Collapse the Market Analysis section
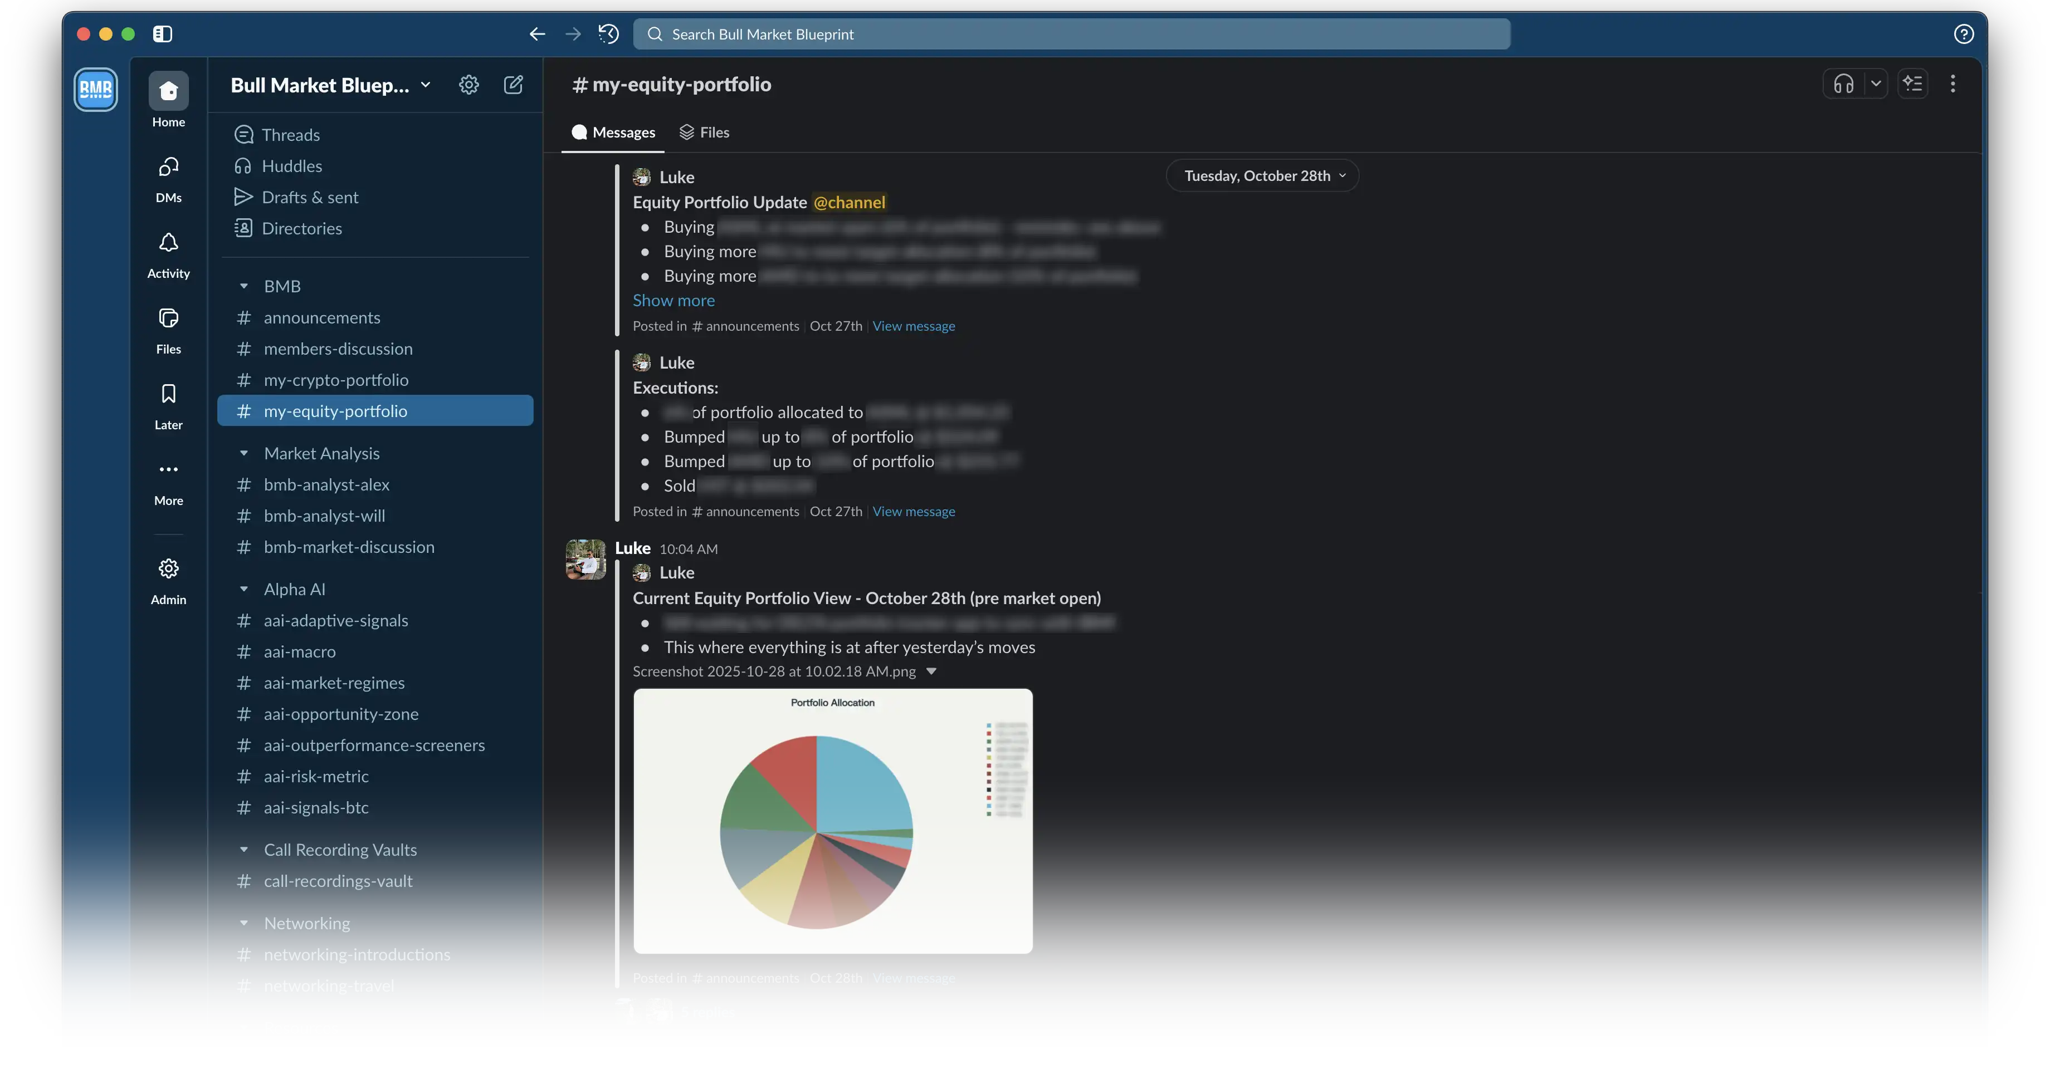Screen dimensions: 2050x1069 tap(245, 453)
